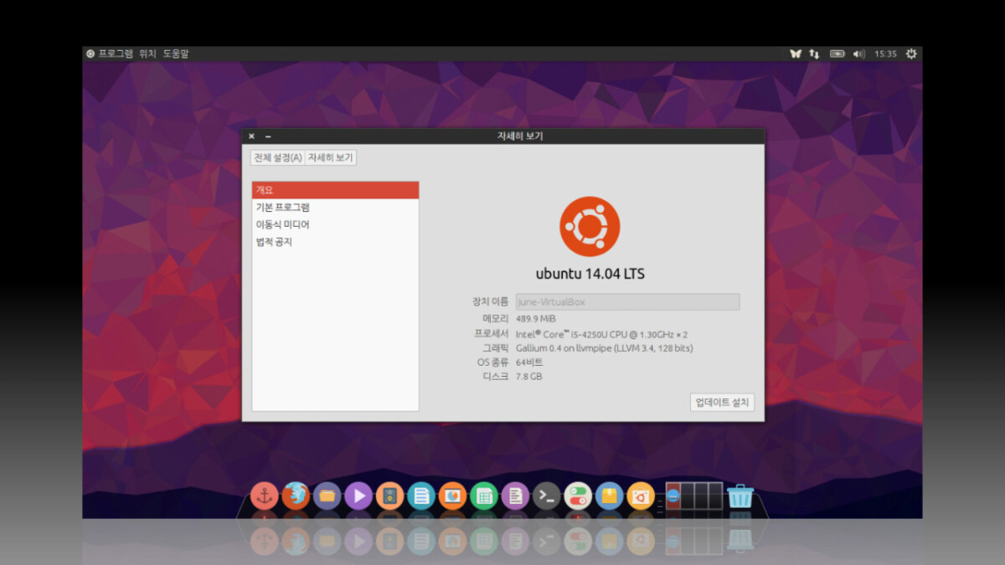Click the 15:35 clock in panel

[x=885, y=54]
